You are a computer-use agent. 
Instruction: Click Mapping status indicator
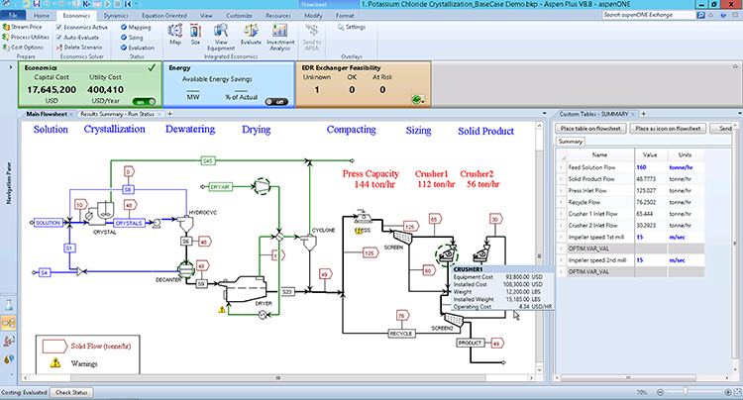point(136,28)
